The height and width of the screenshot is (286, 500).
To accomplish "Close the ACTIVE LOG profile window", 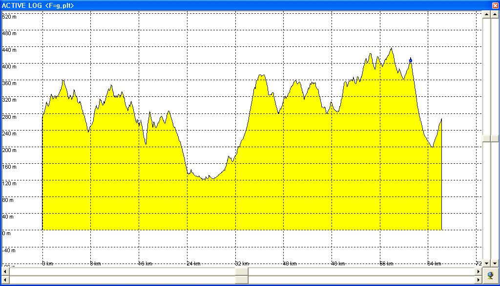I will coord(495,5).
